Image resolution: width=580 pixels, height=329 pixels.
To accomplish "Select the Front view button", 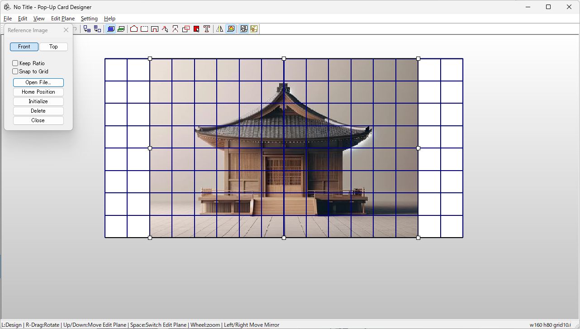I will tap(24, 47).
